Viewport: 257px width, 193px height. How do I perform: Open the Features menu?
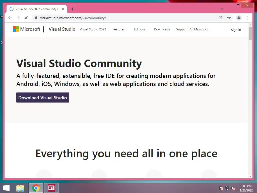118,29
